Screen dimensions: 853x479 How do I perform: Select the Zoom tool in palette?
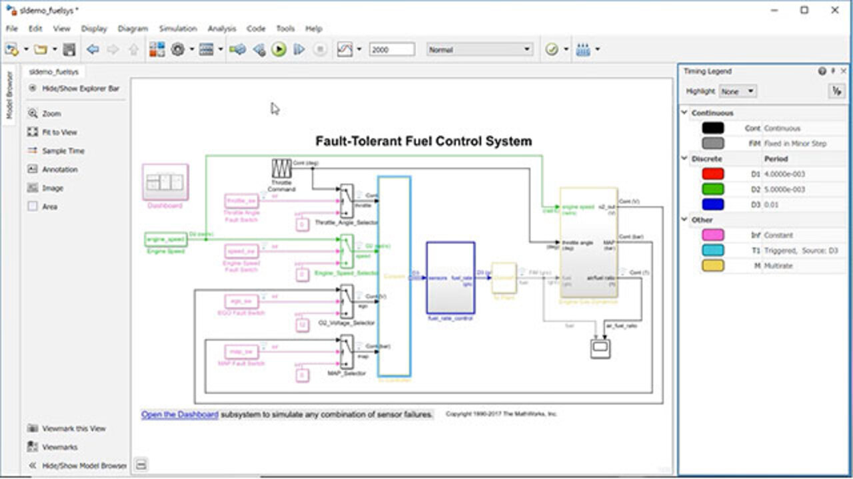point(33,114)
